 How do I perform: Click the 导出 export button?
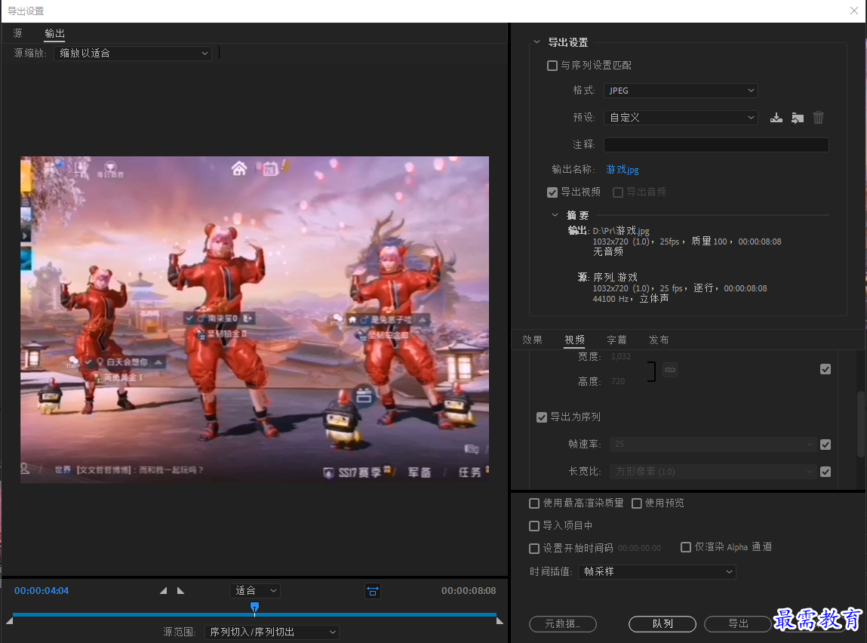(738, 623)
